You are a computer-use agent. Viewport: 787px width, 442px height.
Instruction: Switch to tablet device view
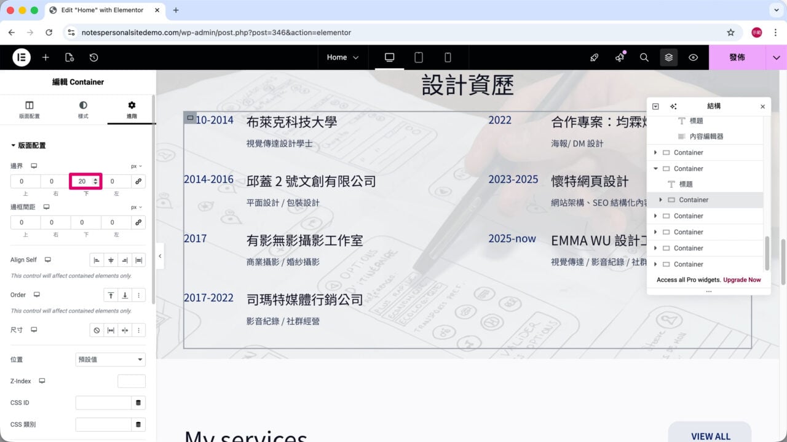tap(419, 57)
